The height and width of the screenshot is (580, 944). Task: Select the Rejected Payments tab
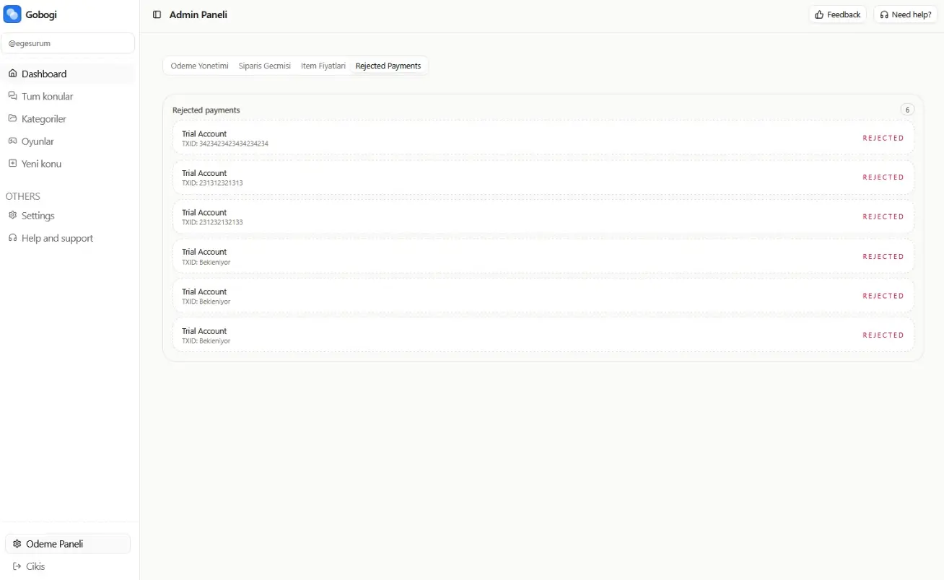click(388, 66)
